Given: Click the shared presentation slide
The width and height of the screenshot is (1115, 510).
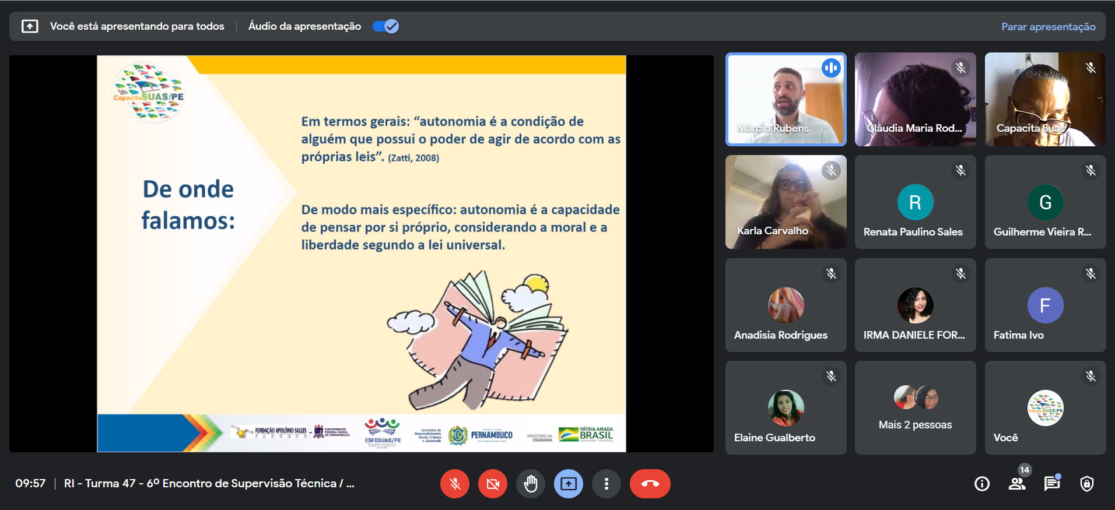Looking at the screenshot, I should 361,254.
